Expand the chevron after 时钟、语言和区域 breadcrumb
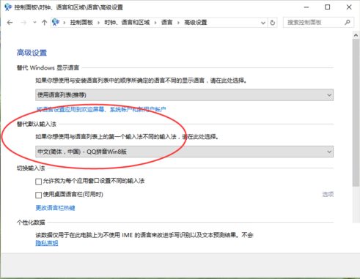The image size is (360, 279). pyautogui.click(x=155, y=23)
